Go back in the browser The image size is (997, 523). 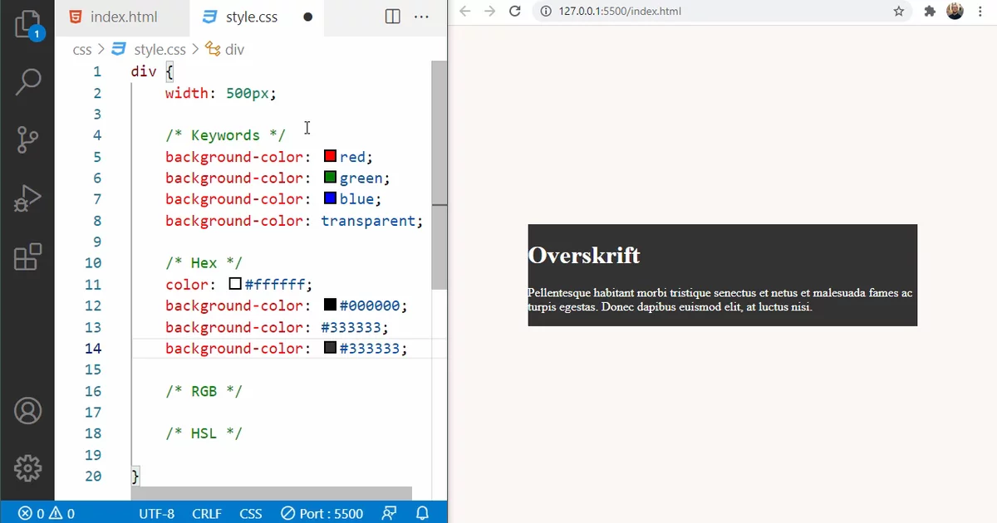[x=465, y=12]
